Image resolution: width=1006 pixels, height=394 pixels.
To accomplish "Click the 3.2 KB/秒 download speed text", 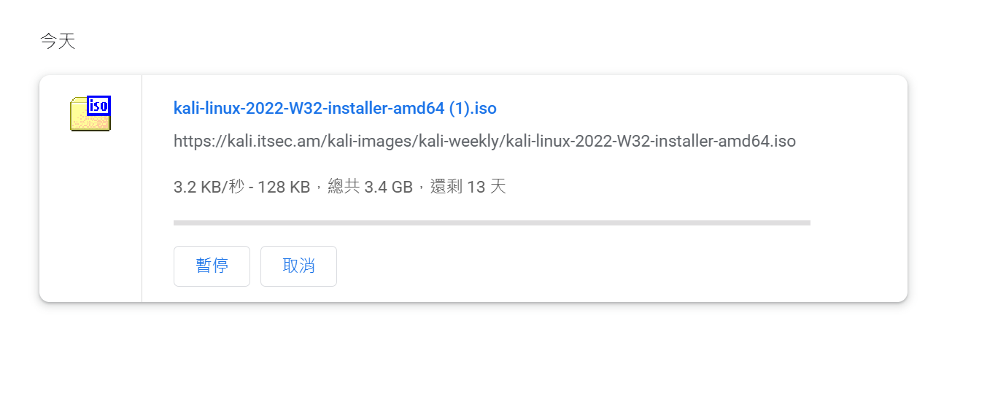I will pos(208,187).
